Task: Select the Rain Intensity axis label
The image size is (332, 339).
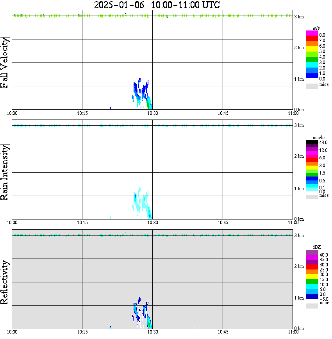Action: tap(5, 172)
